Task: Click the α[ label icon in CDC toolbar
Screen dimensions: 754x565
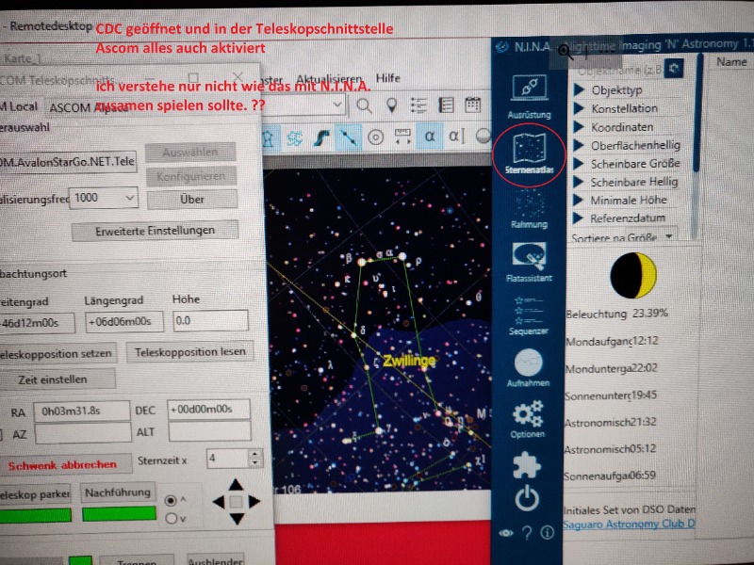Action: (x=456, y=136)
